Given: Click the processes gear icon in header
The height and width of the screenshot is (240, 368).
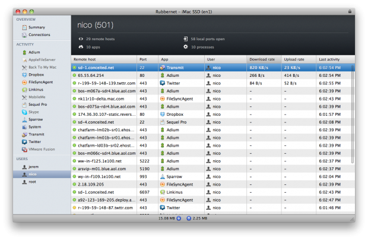Looking at the screenshot, I should click(186, 47).
